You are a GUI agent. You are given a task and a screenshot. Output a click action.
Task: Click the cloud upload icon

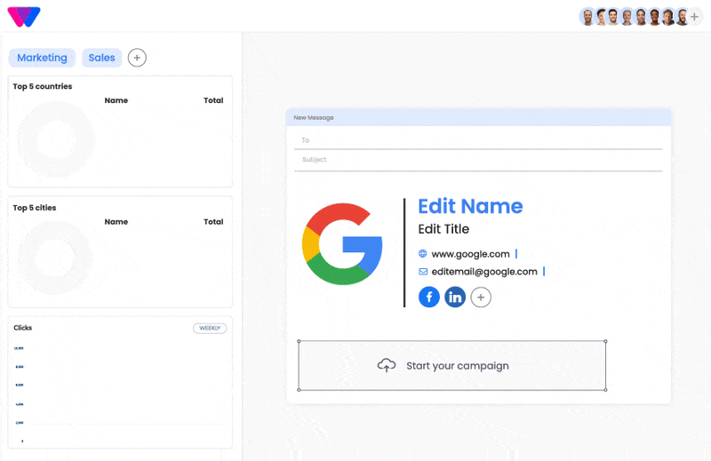(387, 365)
